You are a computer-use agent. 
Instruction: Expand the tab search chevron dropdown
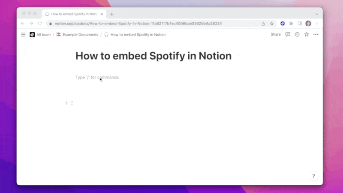(317, 14)
